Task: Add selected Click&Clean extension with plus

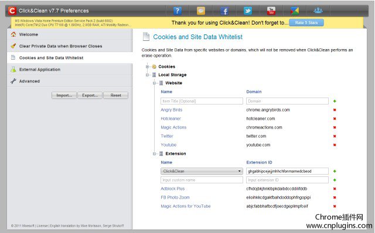Action: [335, 171]
